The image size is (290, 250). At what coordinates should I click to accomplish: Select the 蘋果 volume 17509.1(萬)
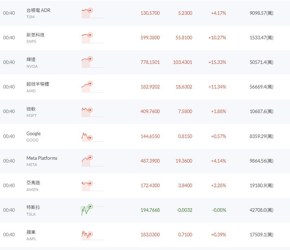pos(261,235)
